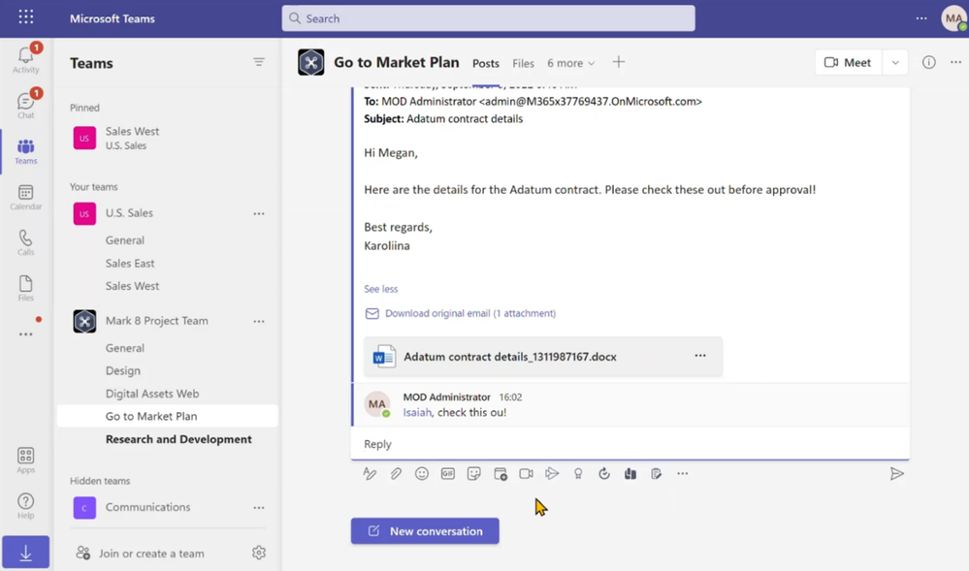
Task: Open Adatum contract details docx attachment
Action: (510, 357)
